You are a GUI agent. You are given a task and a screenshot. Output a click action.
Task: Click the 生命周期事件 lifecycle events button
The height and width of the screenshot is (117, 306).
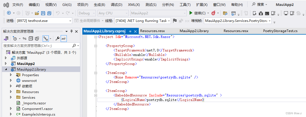click(89, 21)
